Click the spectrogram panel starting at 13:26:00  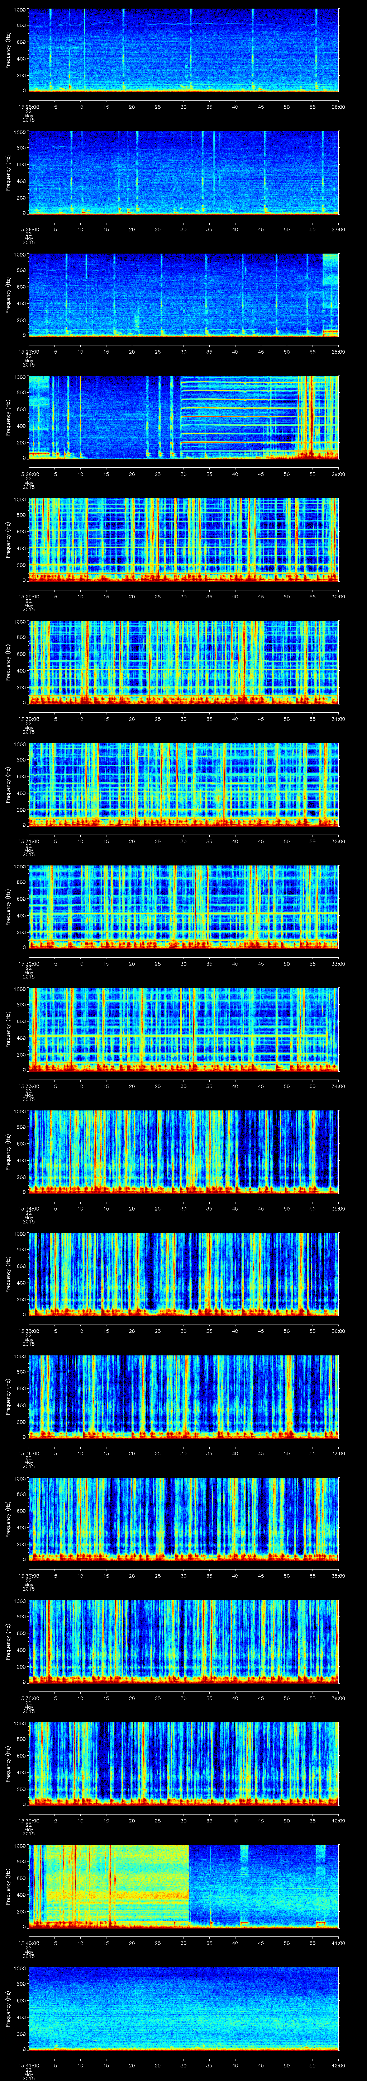click(184, 173)
